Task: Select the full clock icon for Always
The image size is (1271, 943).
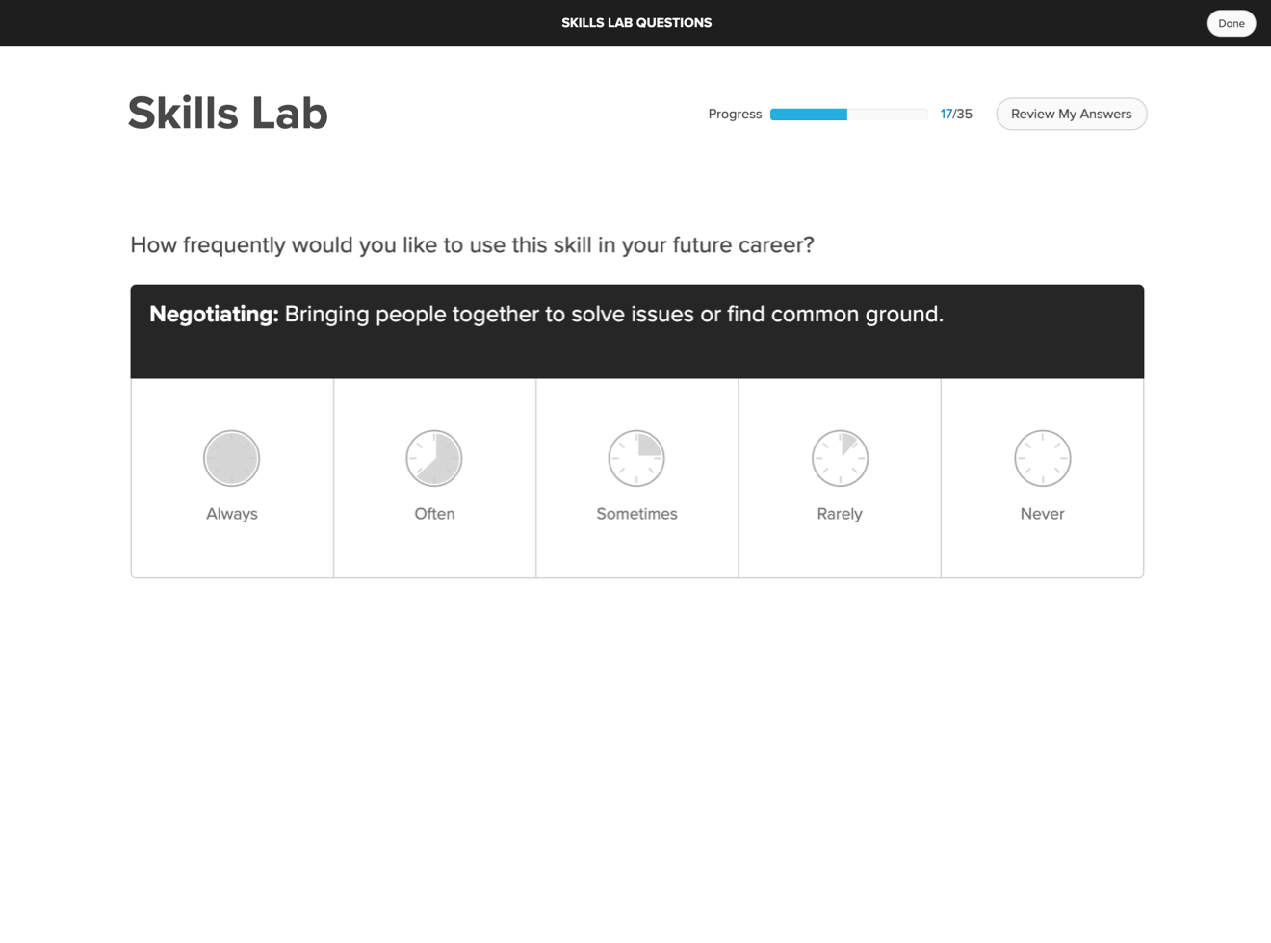Action: click(231, 458)
